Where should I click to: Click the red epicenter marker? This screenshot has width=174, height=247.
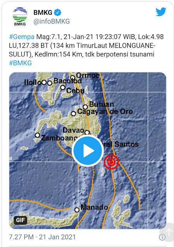[x=111, y=162]
